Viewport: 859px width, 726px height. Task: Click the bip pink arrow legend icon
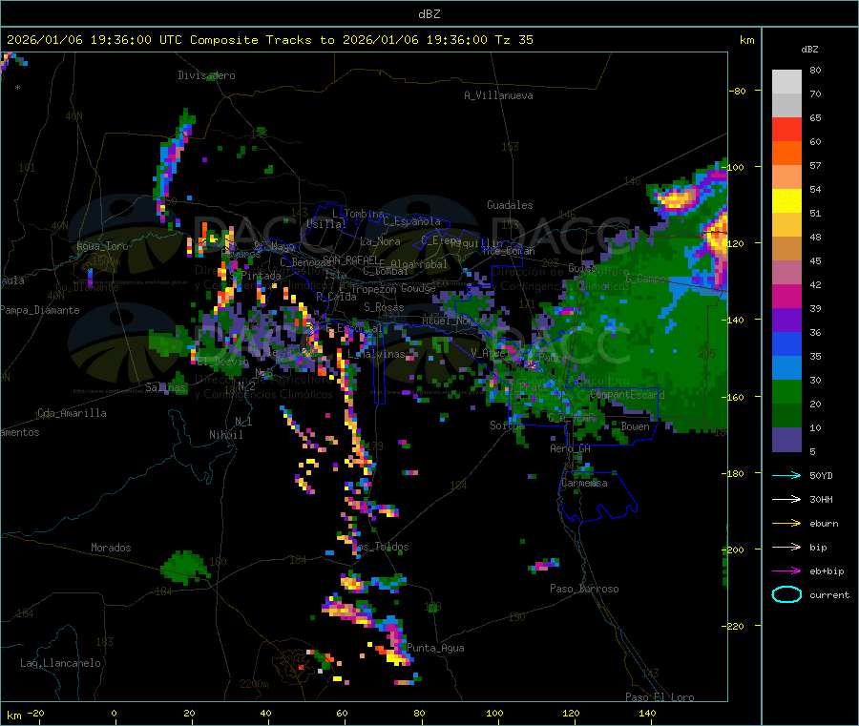point(786,547)
